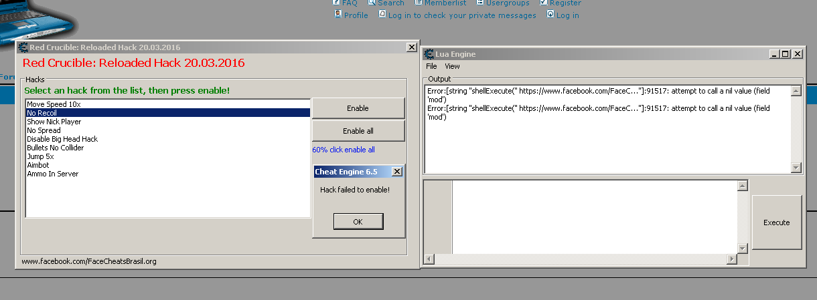Close the Cheat Engine 6.5 error dialog
The width and height of the screenshot is (817, 300).
tap(396, 172)
